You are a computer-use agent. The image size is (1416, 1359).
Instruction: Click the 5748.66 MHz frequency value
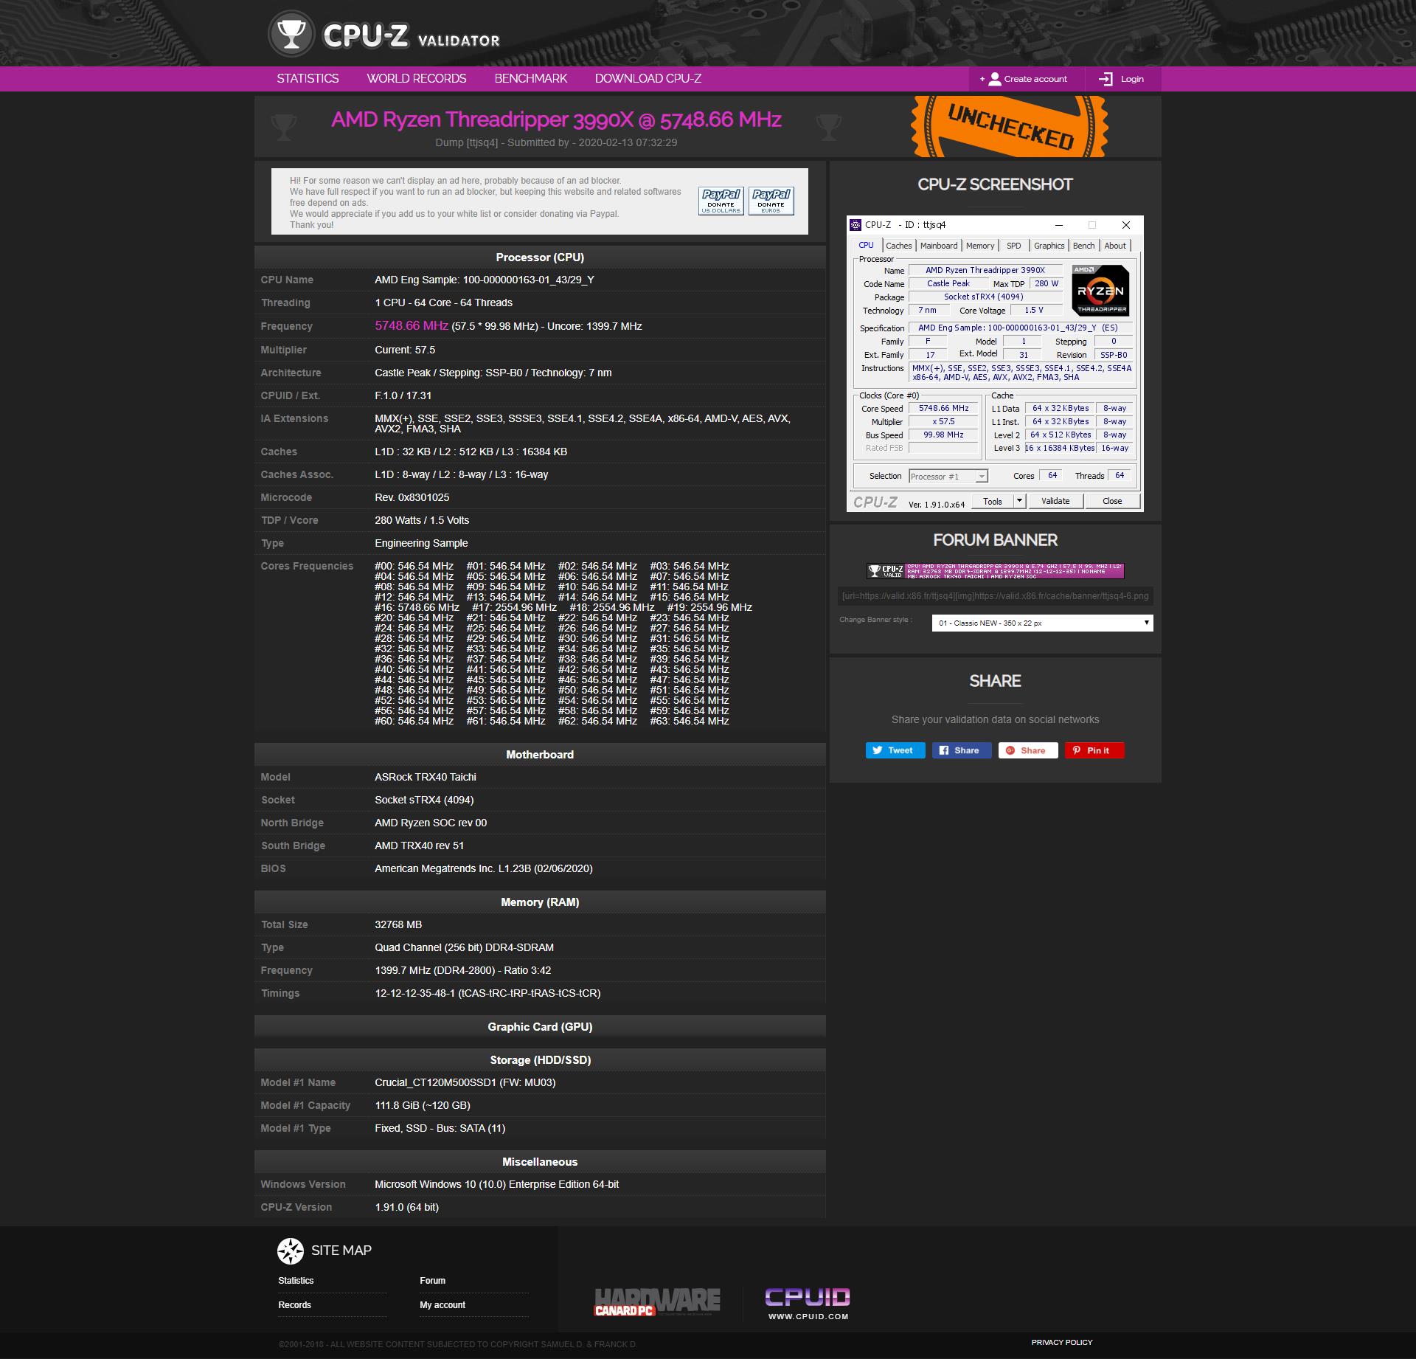tap(412, 325)
